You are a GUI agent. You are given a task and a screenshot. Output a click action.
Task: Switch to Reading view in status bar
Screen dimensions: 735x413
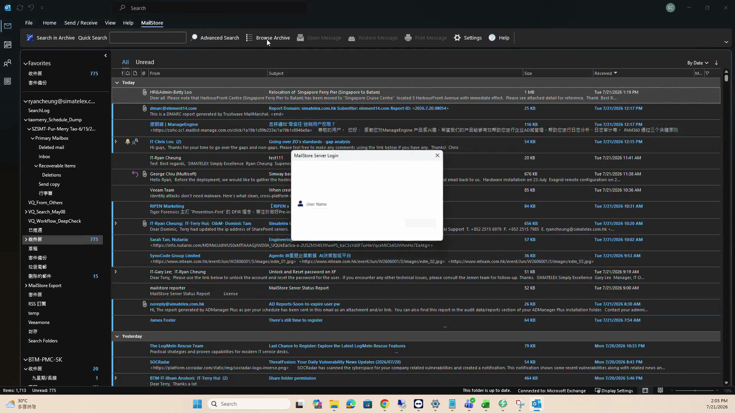[660, 391]
